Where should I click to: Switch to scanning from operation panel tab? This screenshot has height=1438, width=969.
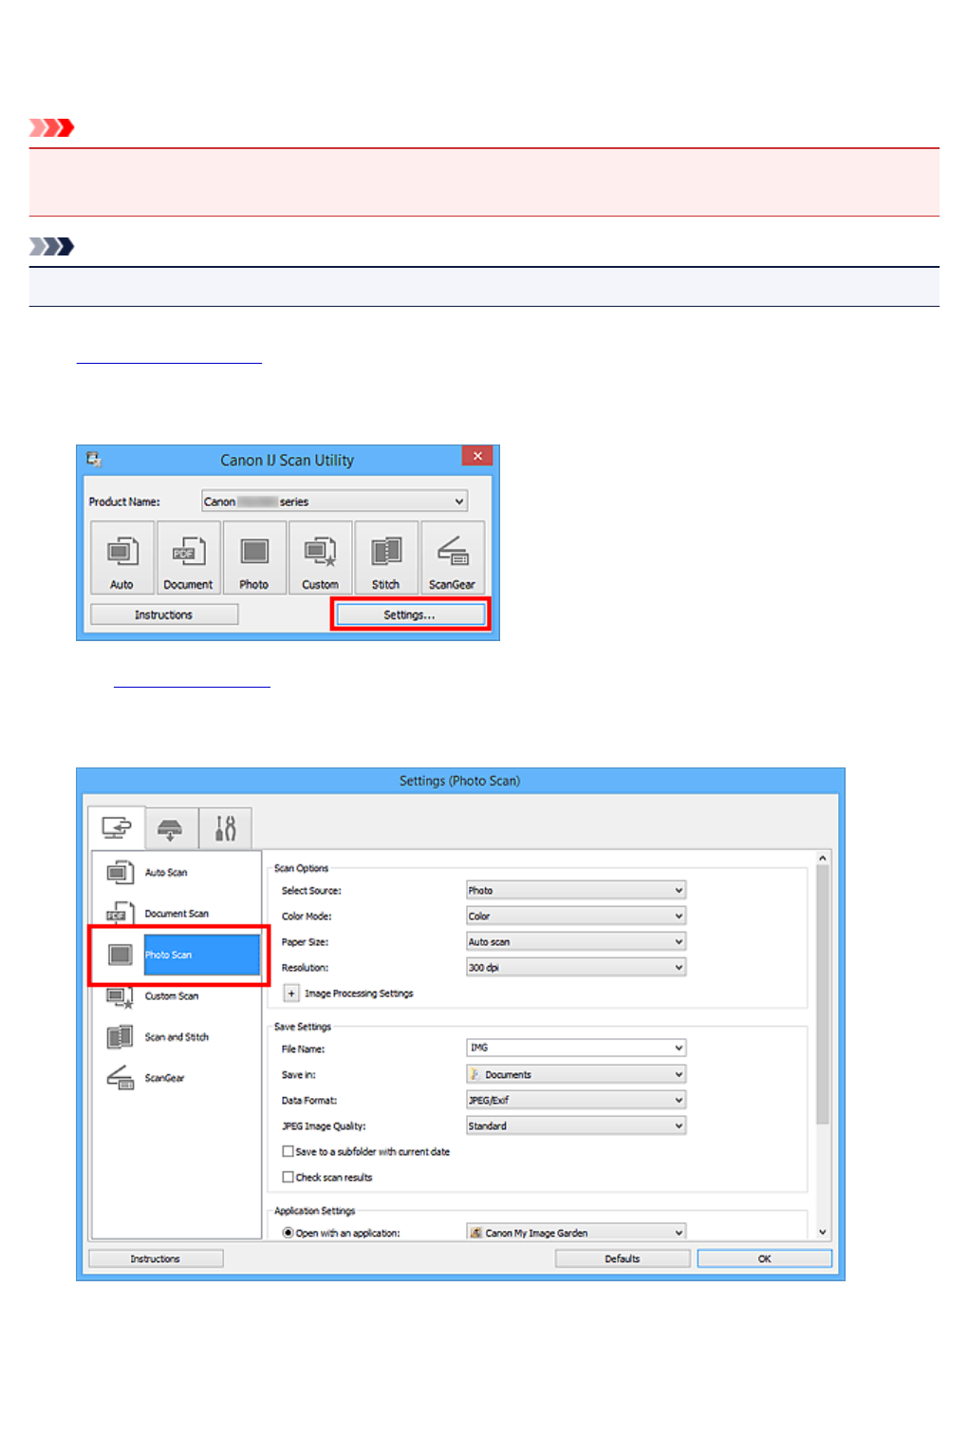tap(171, 828)
